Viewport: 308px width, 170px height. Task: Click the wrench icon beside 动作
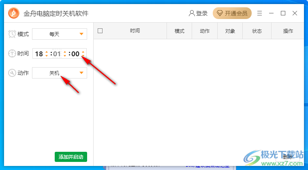point(12,73)
